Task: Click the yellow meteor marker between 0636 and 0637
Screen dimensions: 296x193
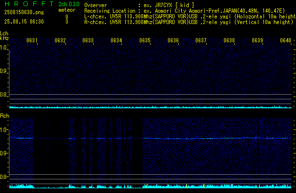Action: (186, 186)
